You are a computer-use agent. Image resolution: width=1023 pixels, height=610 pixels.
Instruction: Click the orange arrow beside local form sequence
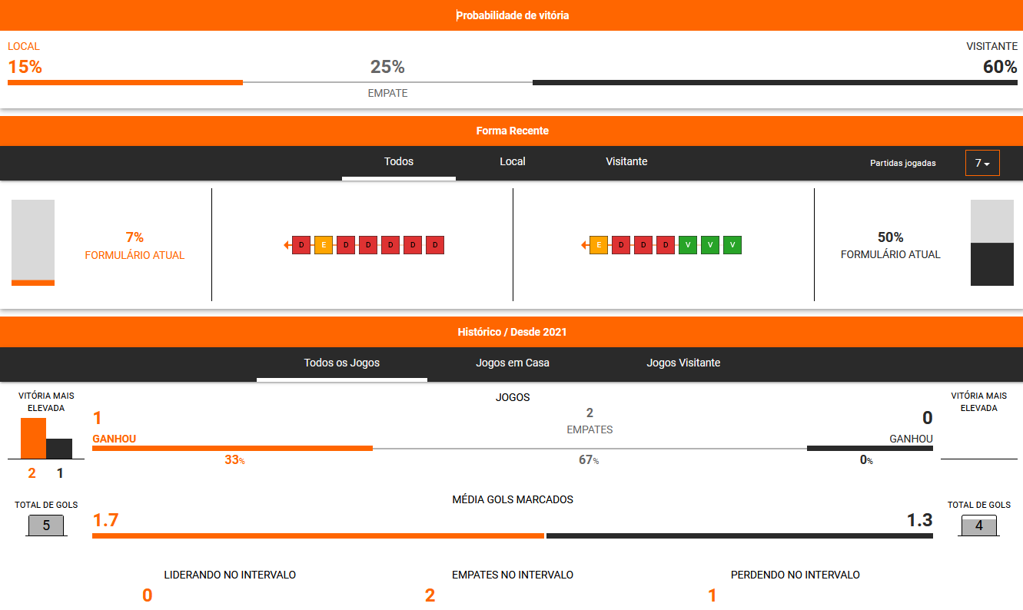click(x=287, y=245)
